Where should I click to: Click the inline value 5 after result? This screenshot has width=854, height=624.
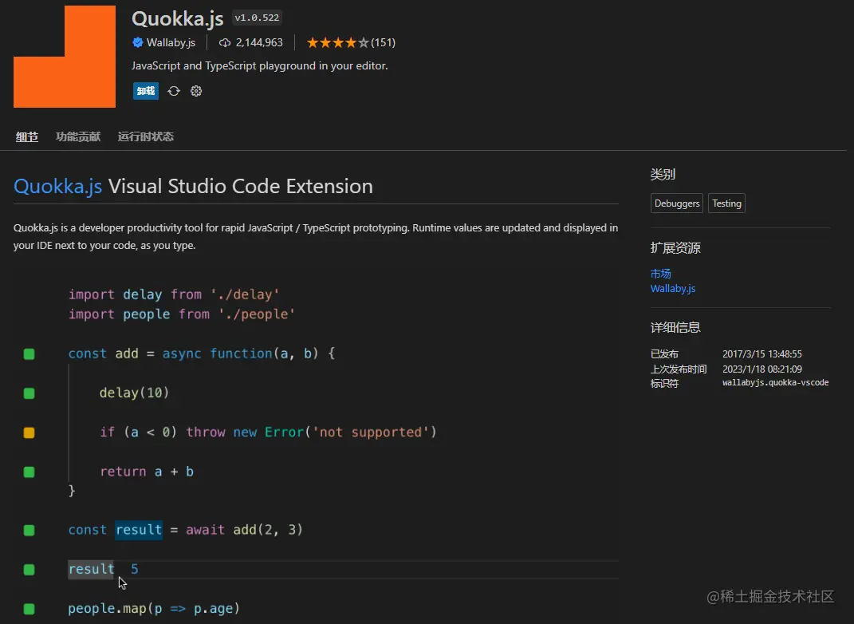click(x=135, y=569)
